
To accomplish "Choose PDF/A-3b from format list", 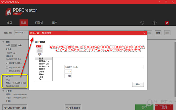I will pyautogui.click(x=44, y=67).
